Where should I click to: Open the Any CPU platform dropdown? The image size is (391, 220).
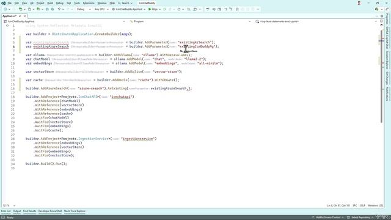[x=101, y=9]
